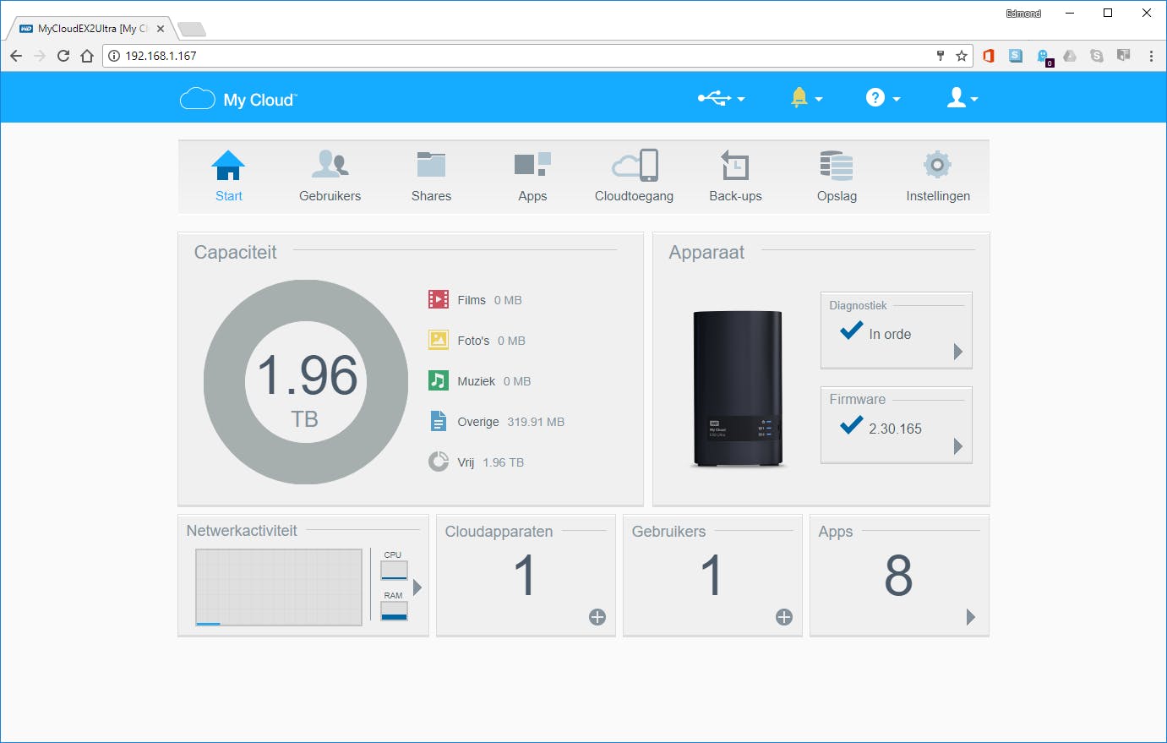The width and height of the screenshot is (1167, 743).
Task: Click the capacity donut chart
Action: point(306,382)
